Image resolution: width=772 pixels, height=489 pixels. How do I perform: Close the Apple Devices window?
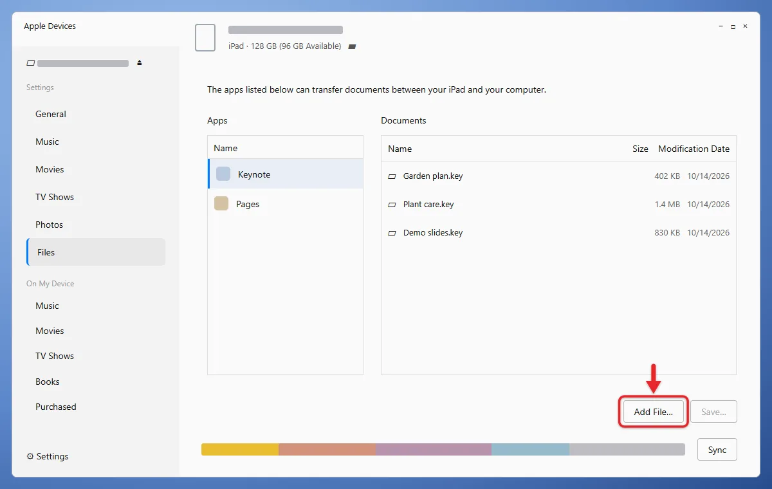[x=746, y=26]
